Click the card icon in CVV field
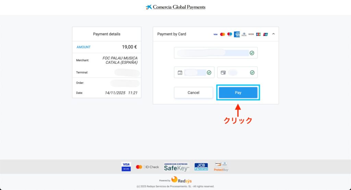 [223, 72]
